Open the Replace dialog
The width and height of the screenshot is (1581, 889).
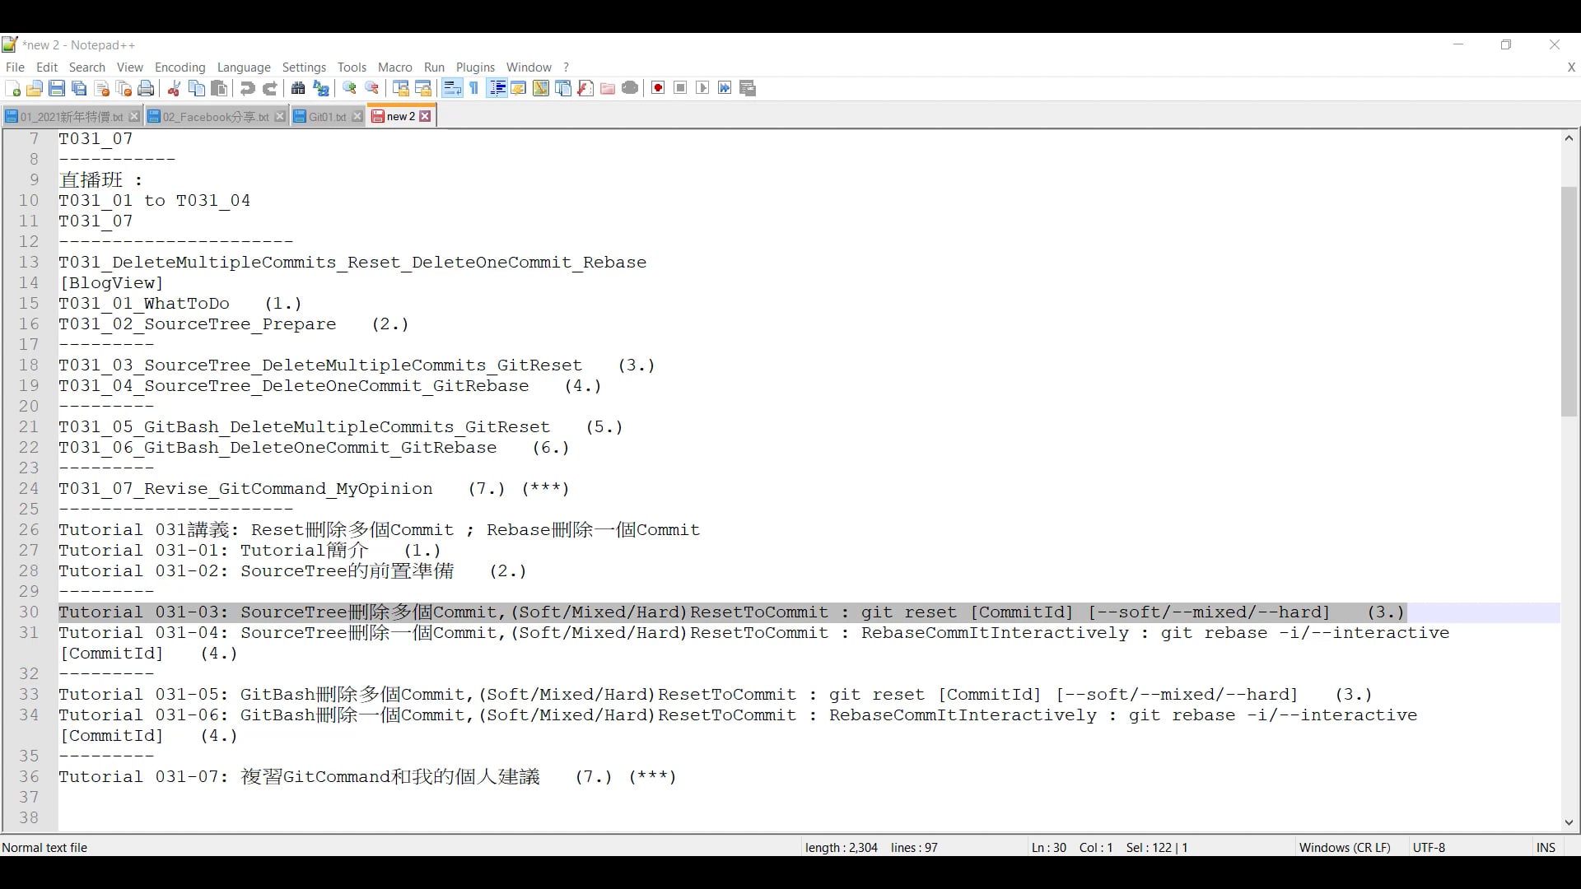pos(321,88)
